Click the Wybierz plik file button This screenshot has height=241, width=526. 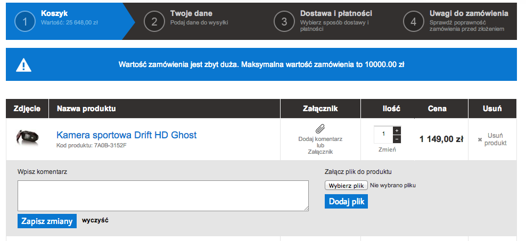pos(346,185)
